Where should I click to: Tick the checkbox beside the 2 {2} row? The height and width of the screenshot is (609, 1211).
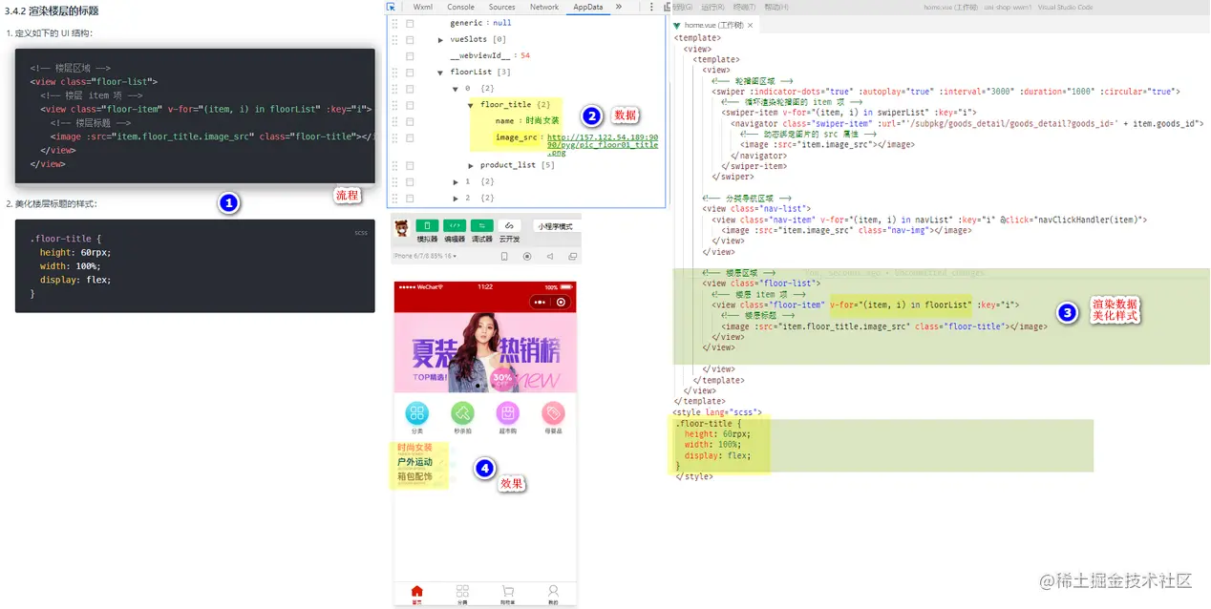tap(410, 198)
